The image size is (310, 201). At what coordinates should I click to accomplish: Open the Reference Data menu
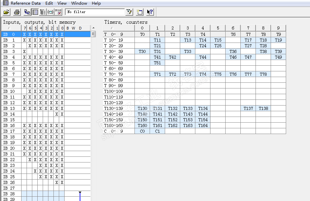pos(26,3)
